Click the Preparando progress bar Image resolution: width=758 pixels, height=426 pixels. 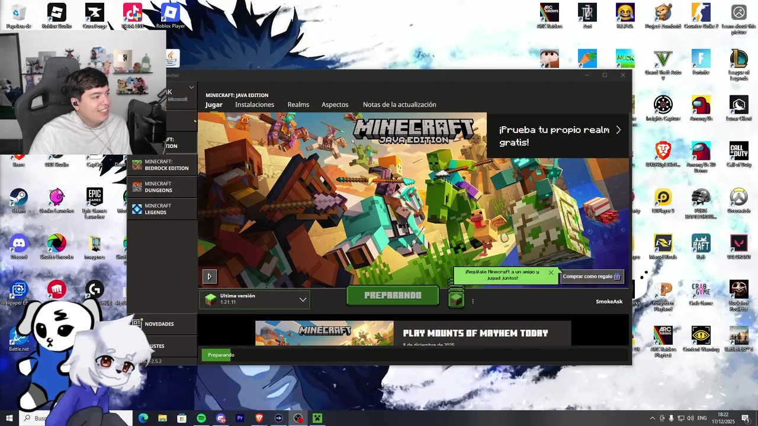414,355
